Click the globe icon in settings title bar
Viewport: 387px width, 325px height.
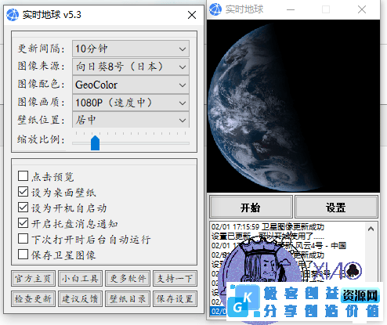click(x=13, y=15)
